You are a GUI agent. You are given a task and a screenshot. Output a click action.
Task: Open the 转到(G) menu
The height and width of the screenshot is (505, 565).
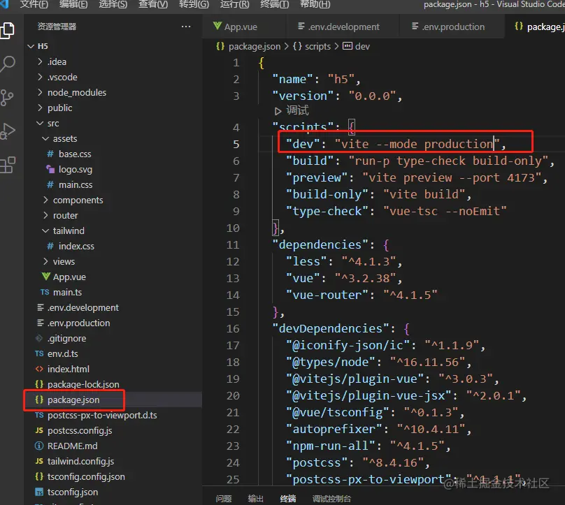(194, 4)
